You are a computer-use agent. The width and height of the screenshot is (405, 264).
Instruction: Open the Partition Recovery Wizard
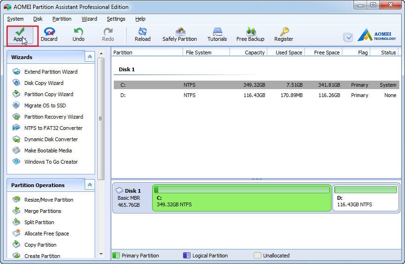click(54, 117)
